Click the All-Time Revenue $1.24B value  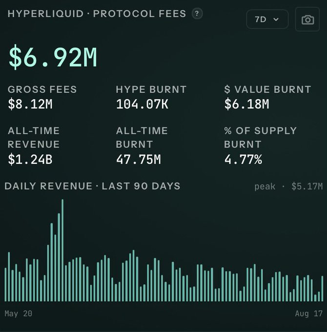pos(30,159)
